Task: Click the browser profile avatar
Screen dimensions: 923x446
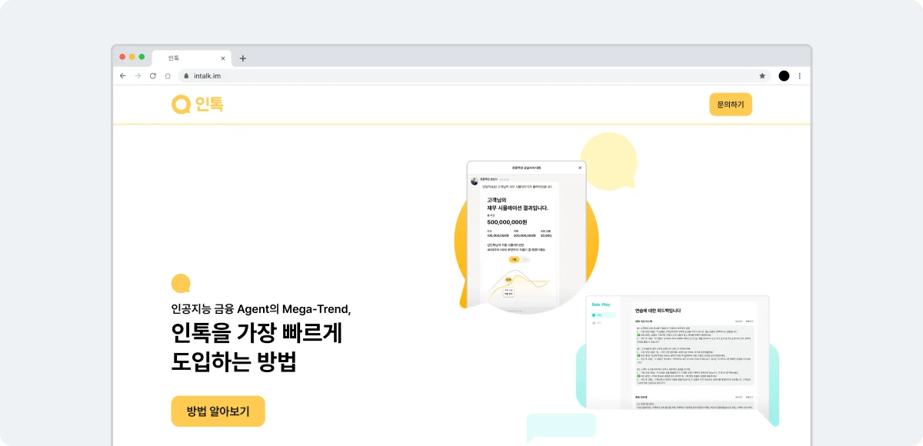Action: point(784,75)
